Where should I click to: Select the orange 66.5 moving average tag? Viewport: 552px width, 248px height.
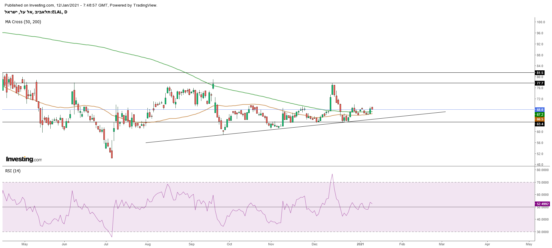coord(540,119)
